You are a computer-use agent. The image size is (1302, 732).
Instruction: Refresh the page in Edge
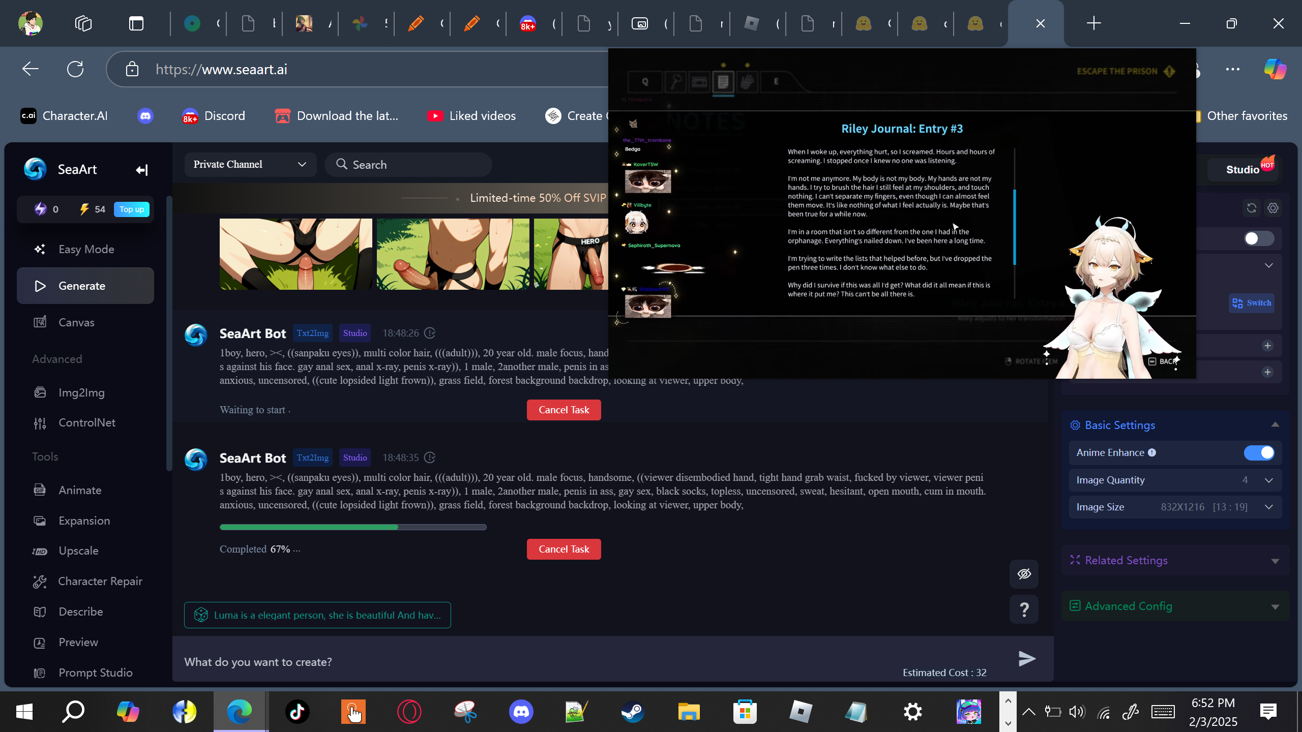coord(75,69)
